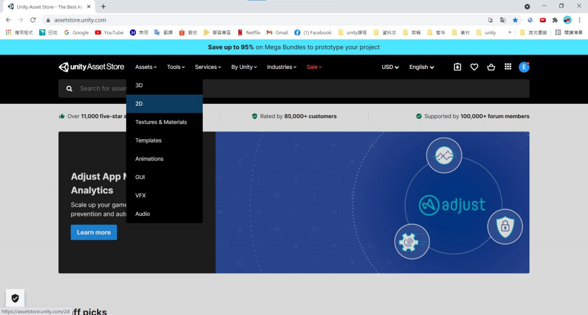Go back with browser back arrow

tap(8, 20)
